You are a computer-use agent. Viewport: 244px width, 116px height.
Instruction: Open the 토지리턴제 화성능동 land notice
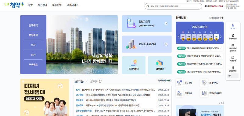click(x=119, y=90)
